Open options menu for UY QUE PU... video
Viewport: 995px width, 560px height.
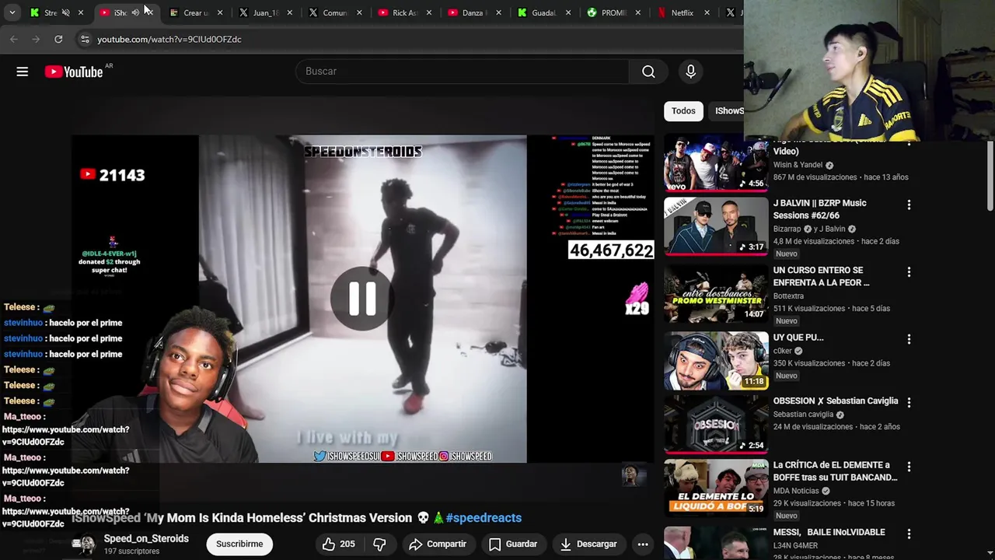tap(909, 339)
